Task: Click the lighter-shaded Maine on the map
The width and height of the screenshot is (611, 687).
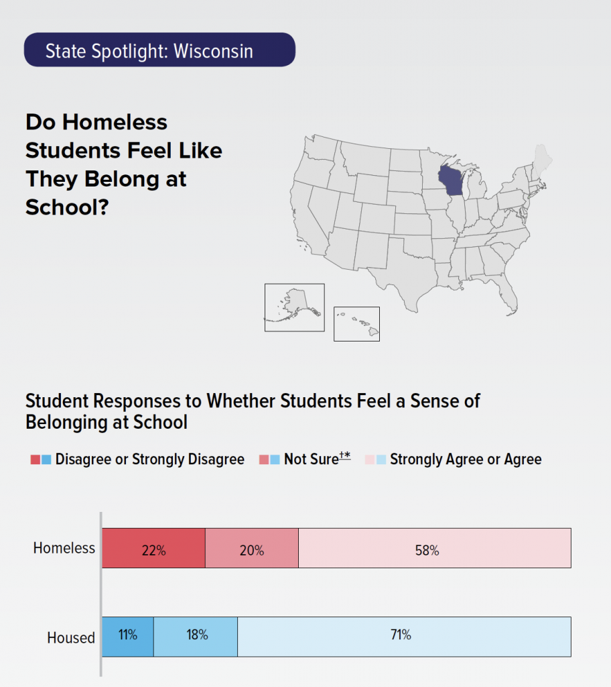Action: tap(541, 158)
